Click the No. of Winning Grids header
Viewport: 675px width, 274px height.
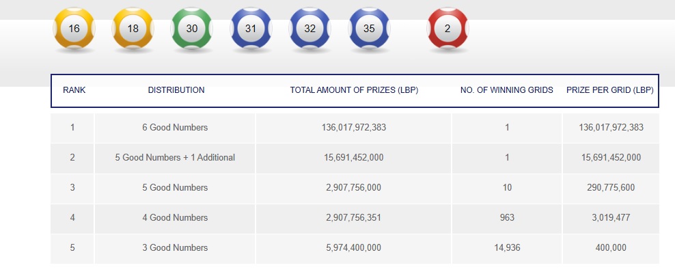click(507, 90)
